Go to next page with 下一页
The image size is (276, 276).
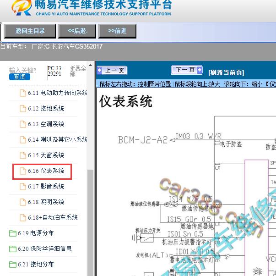[x=187, y=70]
